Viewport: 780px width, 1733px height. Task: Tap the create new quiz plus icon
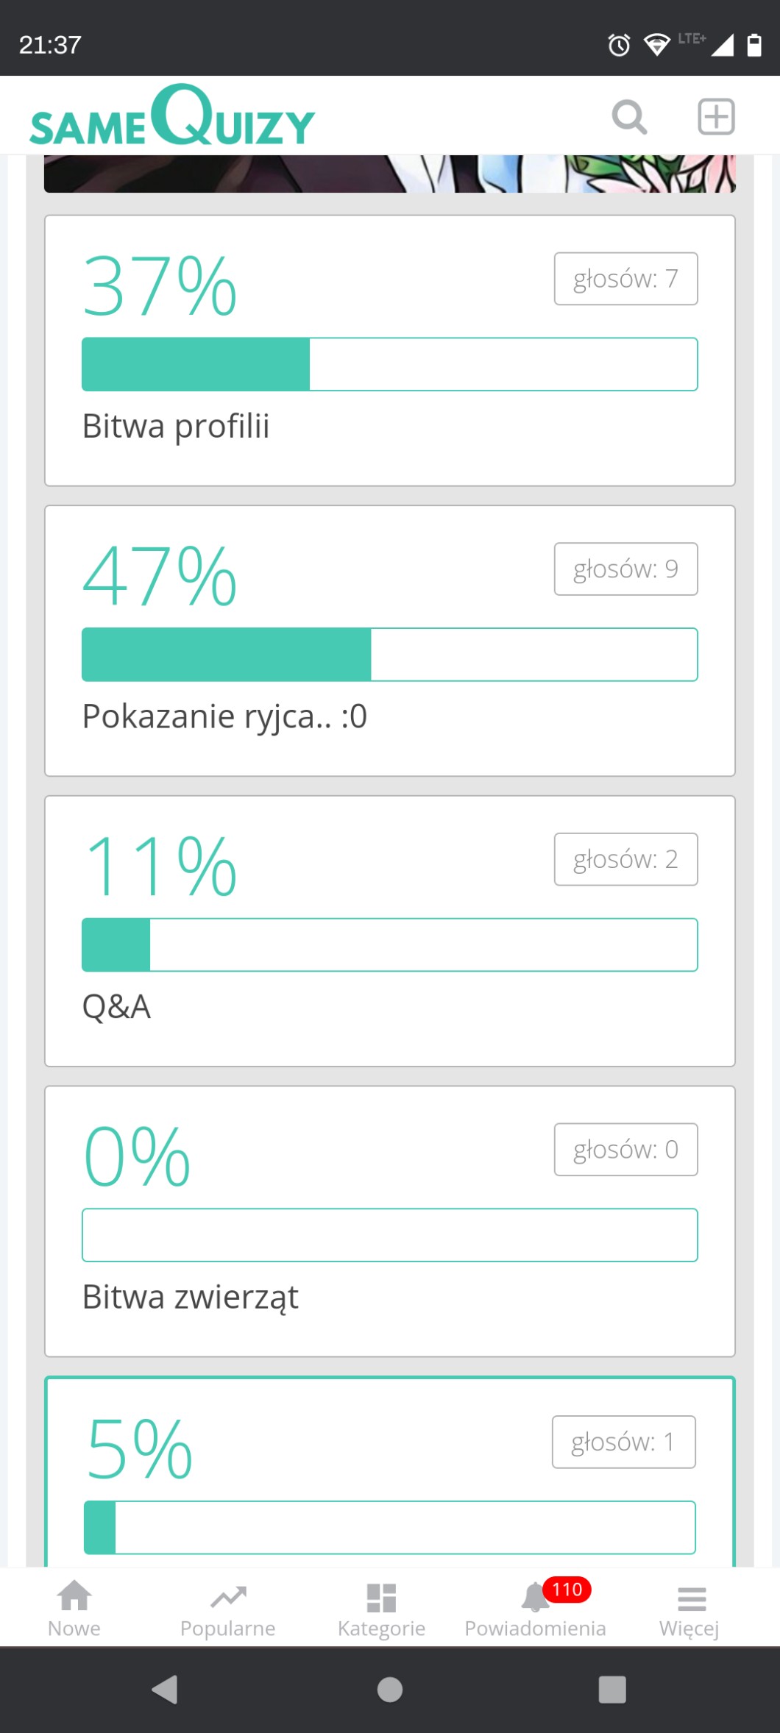(715, 117)
